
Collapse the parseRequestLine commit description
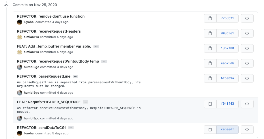tap(75, 76)
